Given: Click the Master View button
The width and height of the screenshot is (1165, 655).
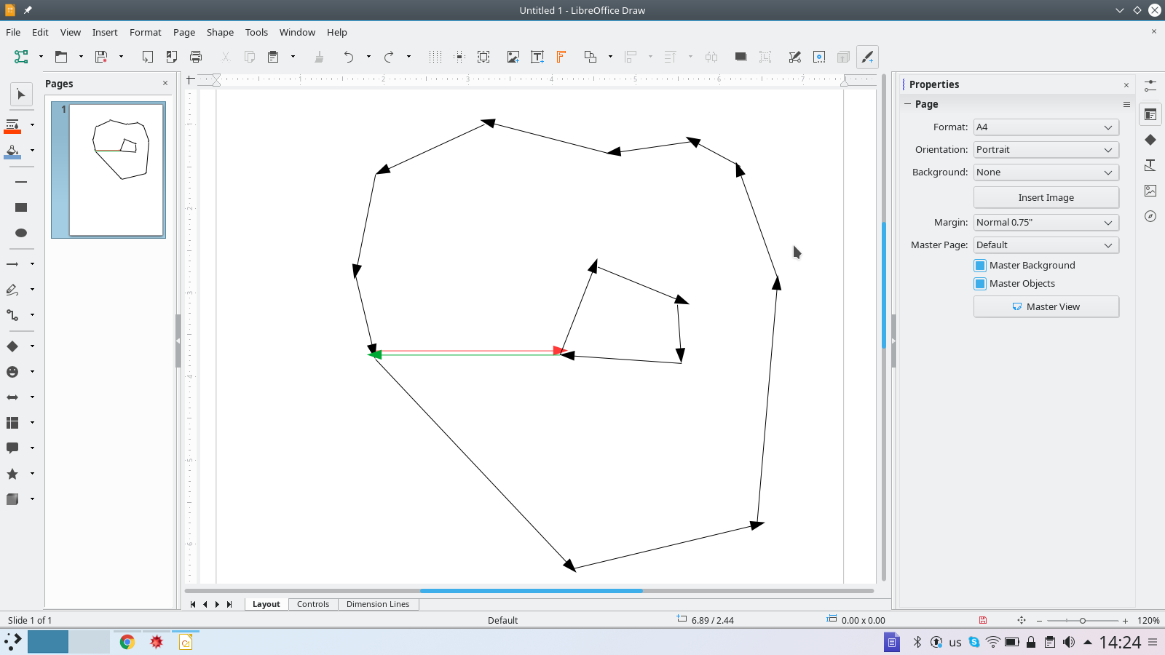Looking at the screenshot, I should [1046, 306].
